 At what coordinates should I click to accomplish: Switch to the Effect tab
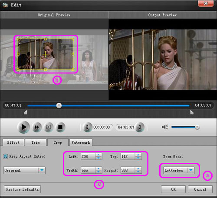point(13,142)
